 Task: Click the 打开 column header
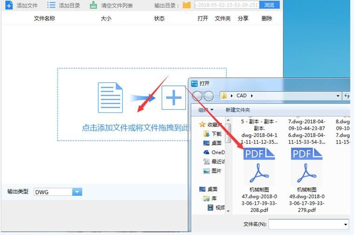pyautogui.click(x=203, y=19)
